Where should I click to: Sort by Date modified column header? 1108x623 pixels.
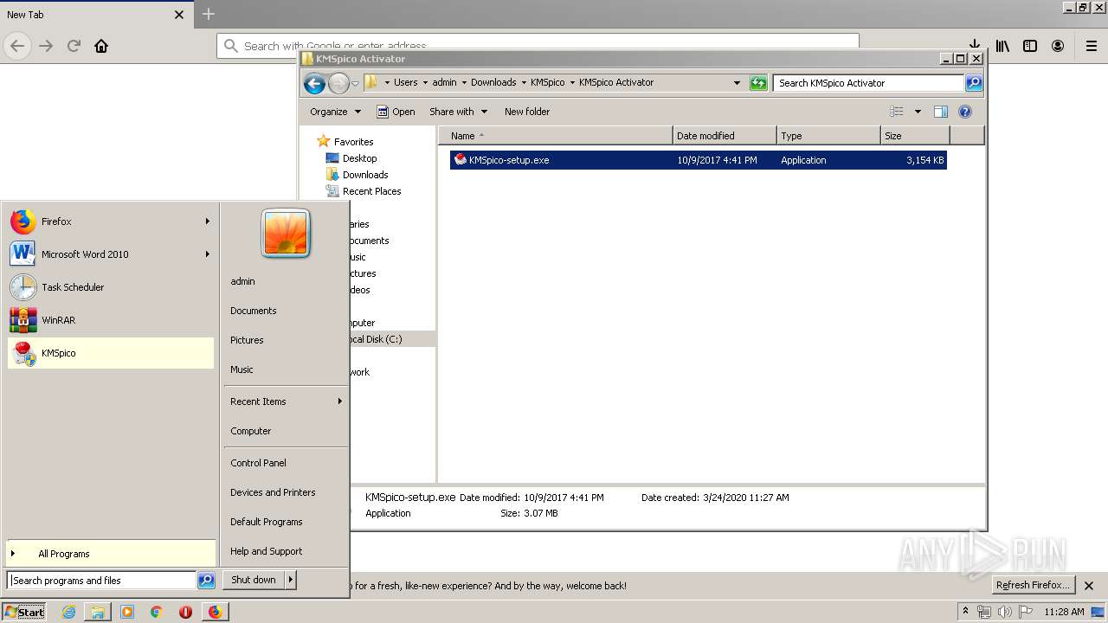725,136
